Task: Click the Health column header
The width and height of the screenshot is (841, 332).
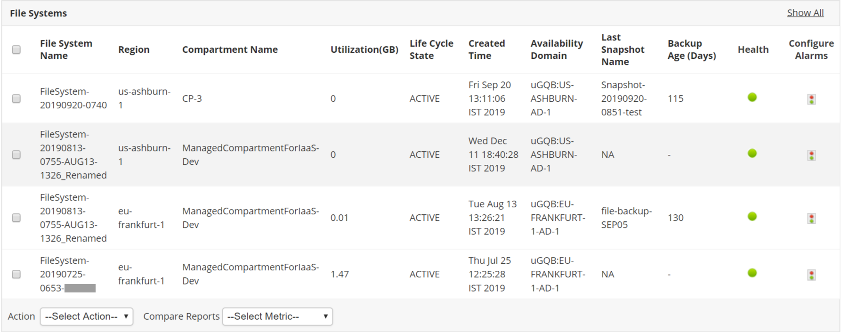Action: [x=752, y=49]
